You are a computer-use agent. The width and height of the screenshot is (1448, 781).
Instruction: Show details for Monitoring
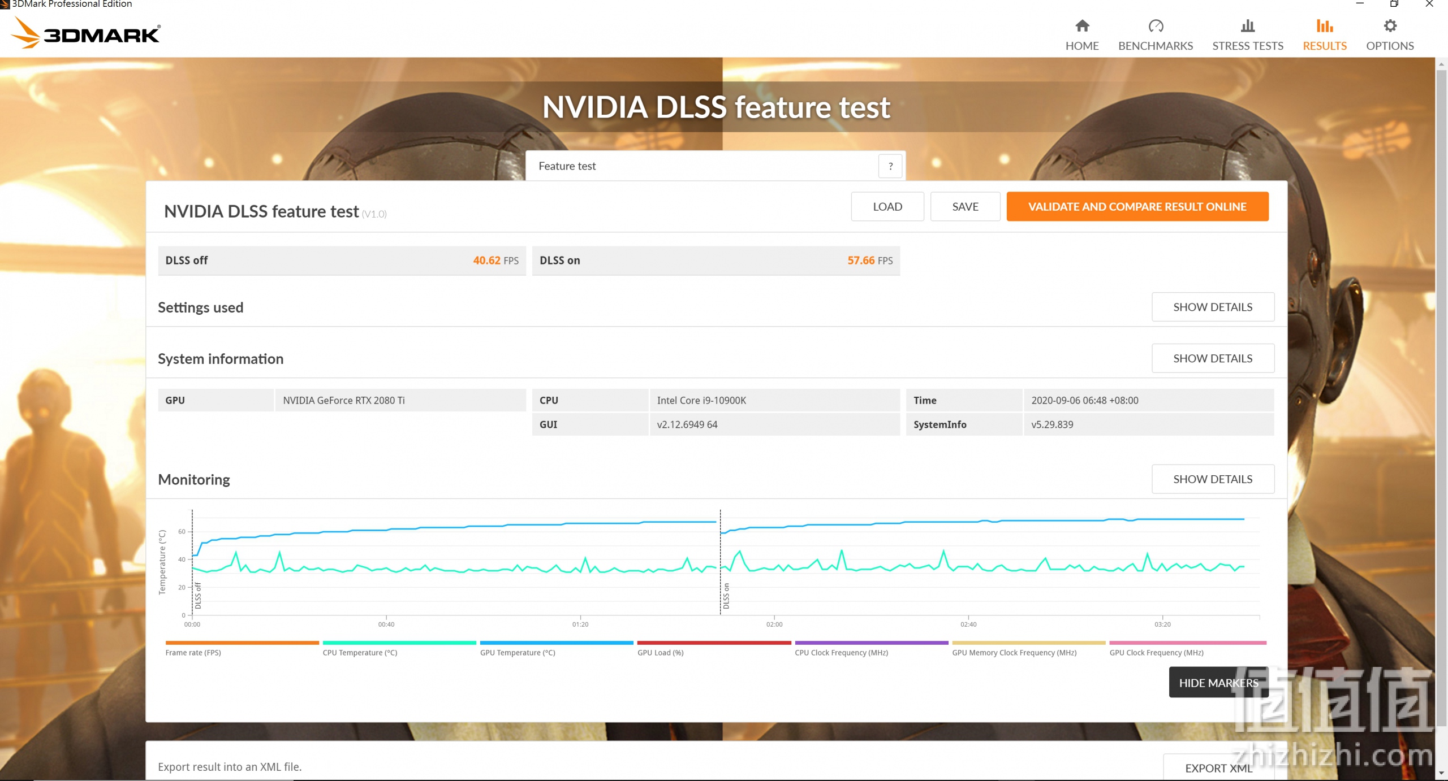(x=1213, y=479)
